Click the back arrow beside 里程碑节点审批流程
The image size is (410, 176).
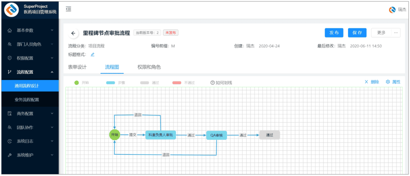[x=73, y=33]
